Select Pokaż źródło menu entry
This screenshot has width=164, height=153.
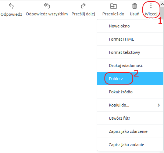pyautogui.click(x=130, y=92)
